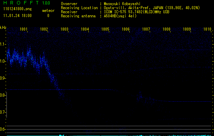Click version number 1.0.0
Screen dimensions: 214x136
(46, 3)
